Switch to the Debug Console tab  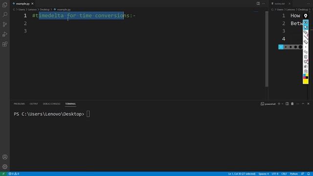tap(51, 104)
